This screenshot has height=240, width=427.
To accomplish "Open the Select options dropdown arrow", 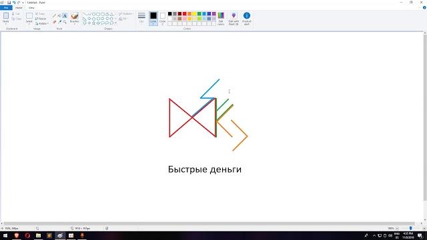I will [x=29, y=24].
